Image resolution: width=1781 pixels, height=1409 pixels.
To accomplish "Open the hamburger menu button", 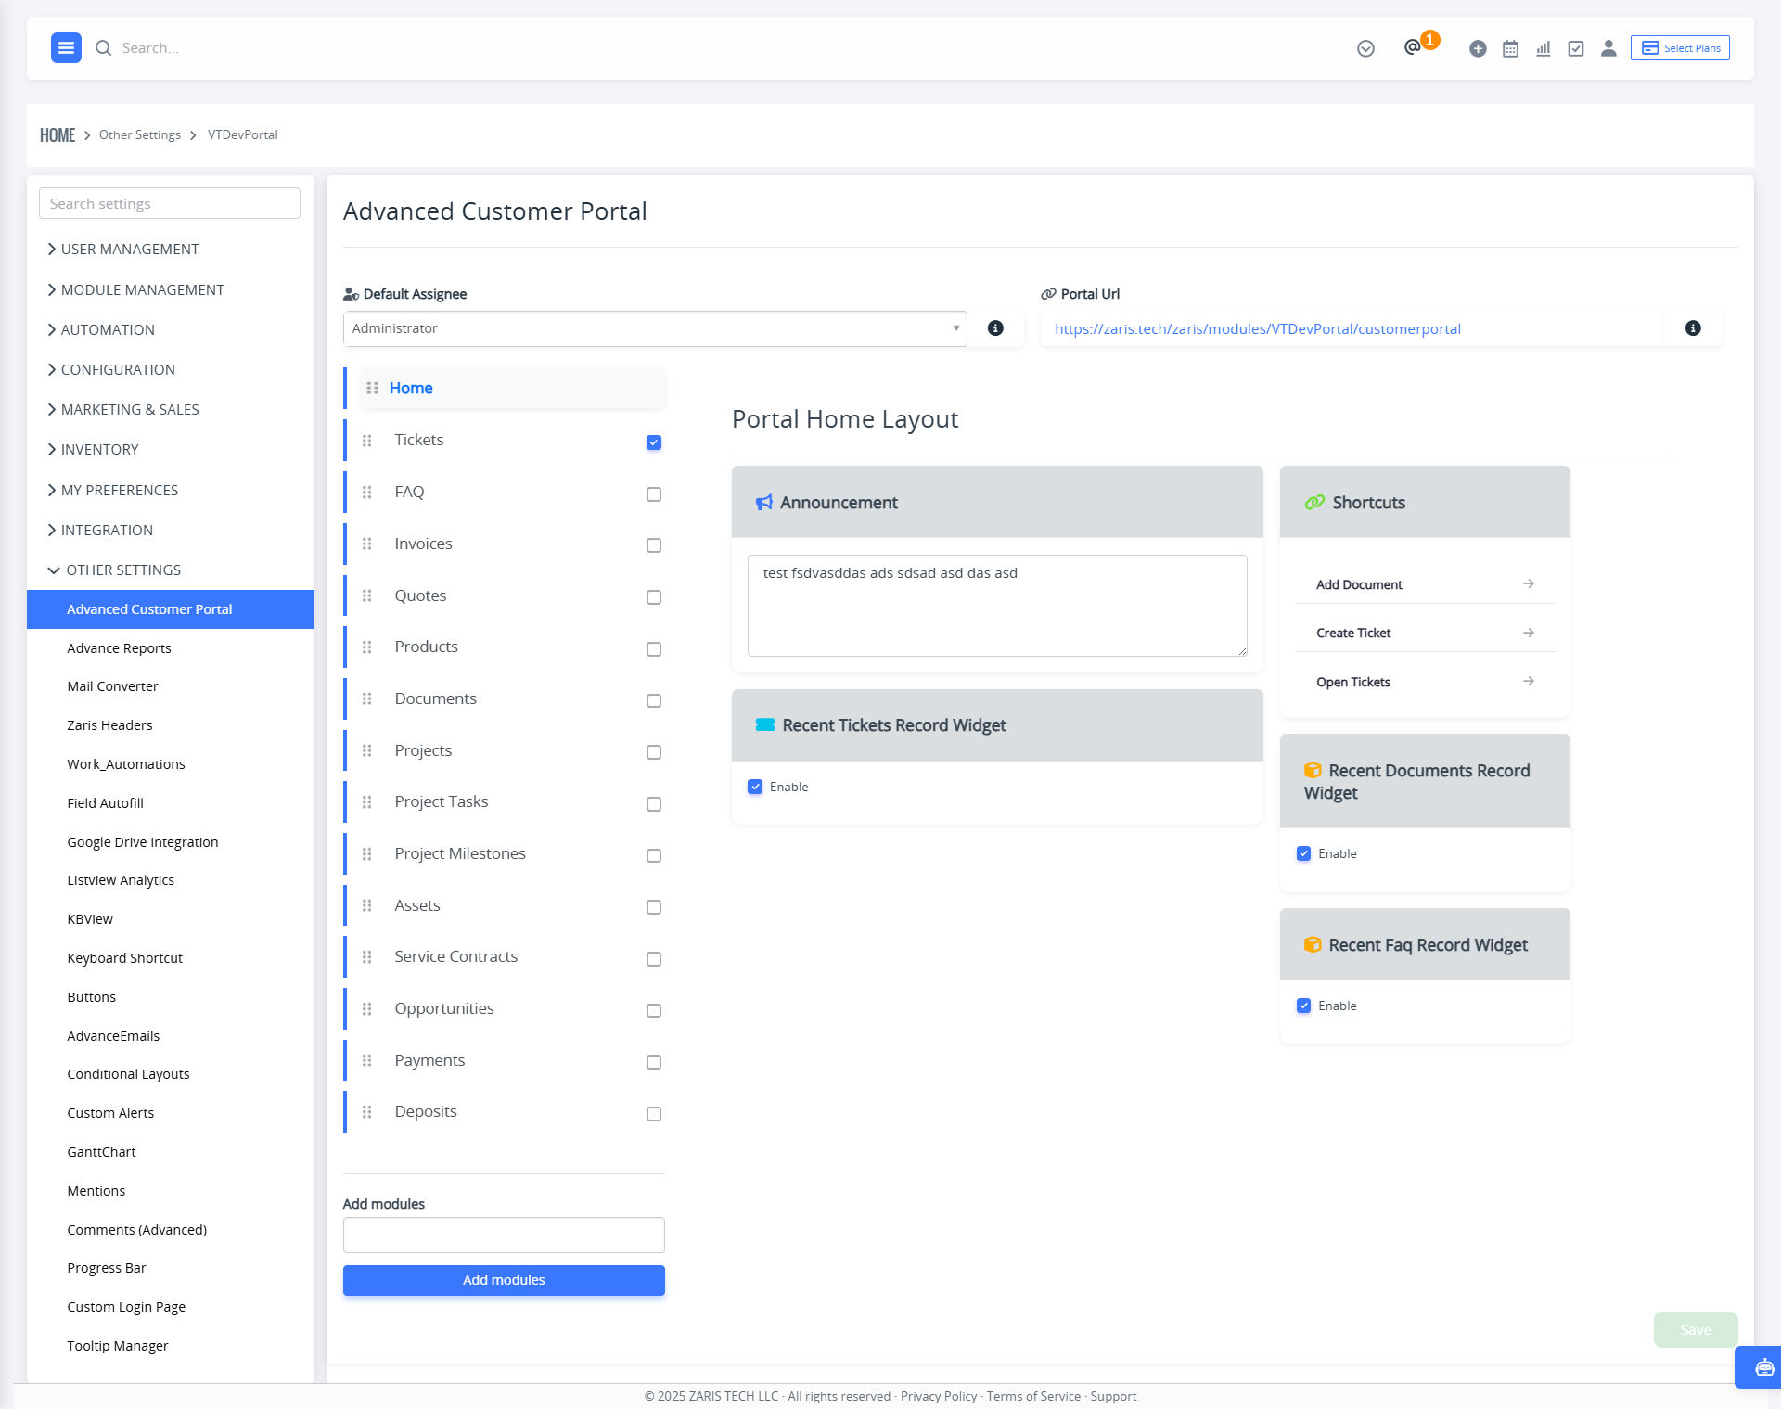I will 66,47.
